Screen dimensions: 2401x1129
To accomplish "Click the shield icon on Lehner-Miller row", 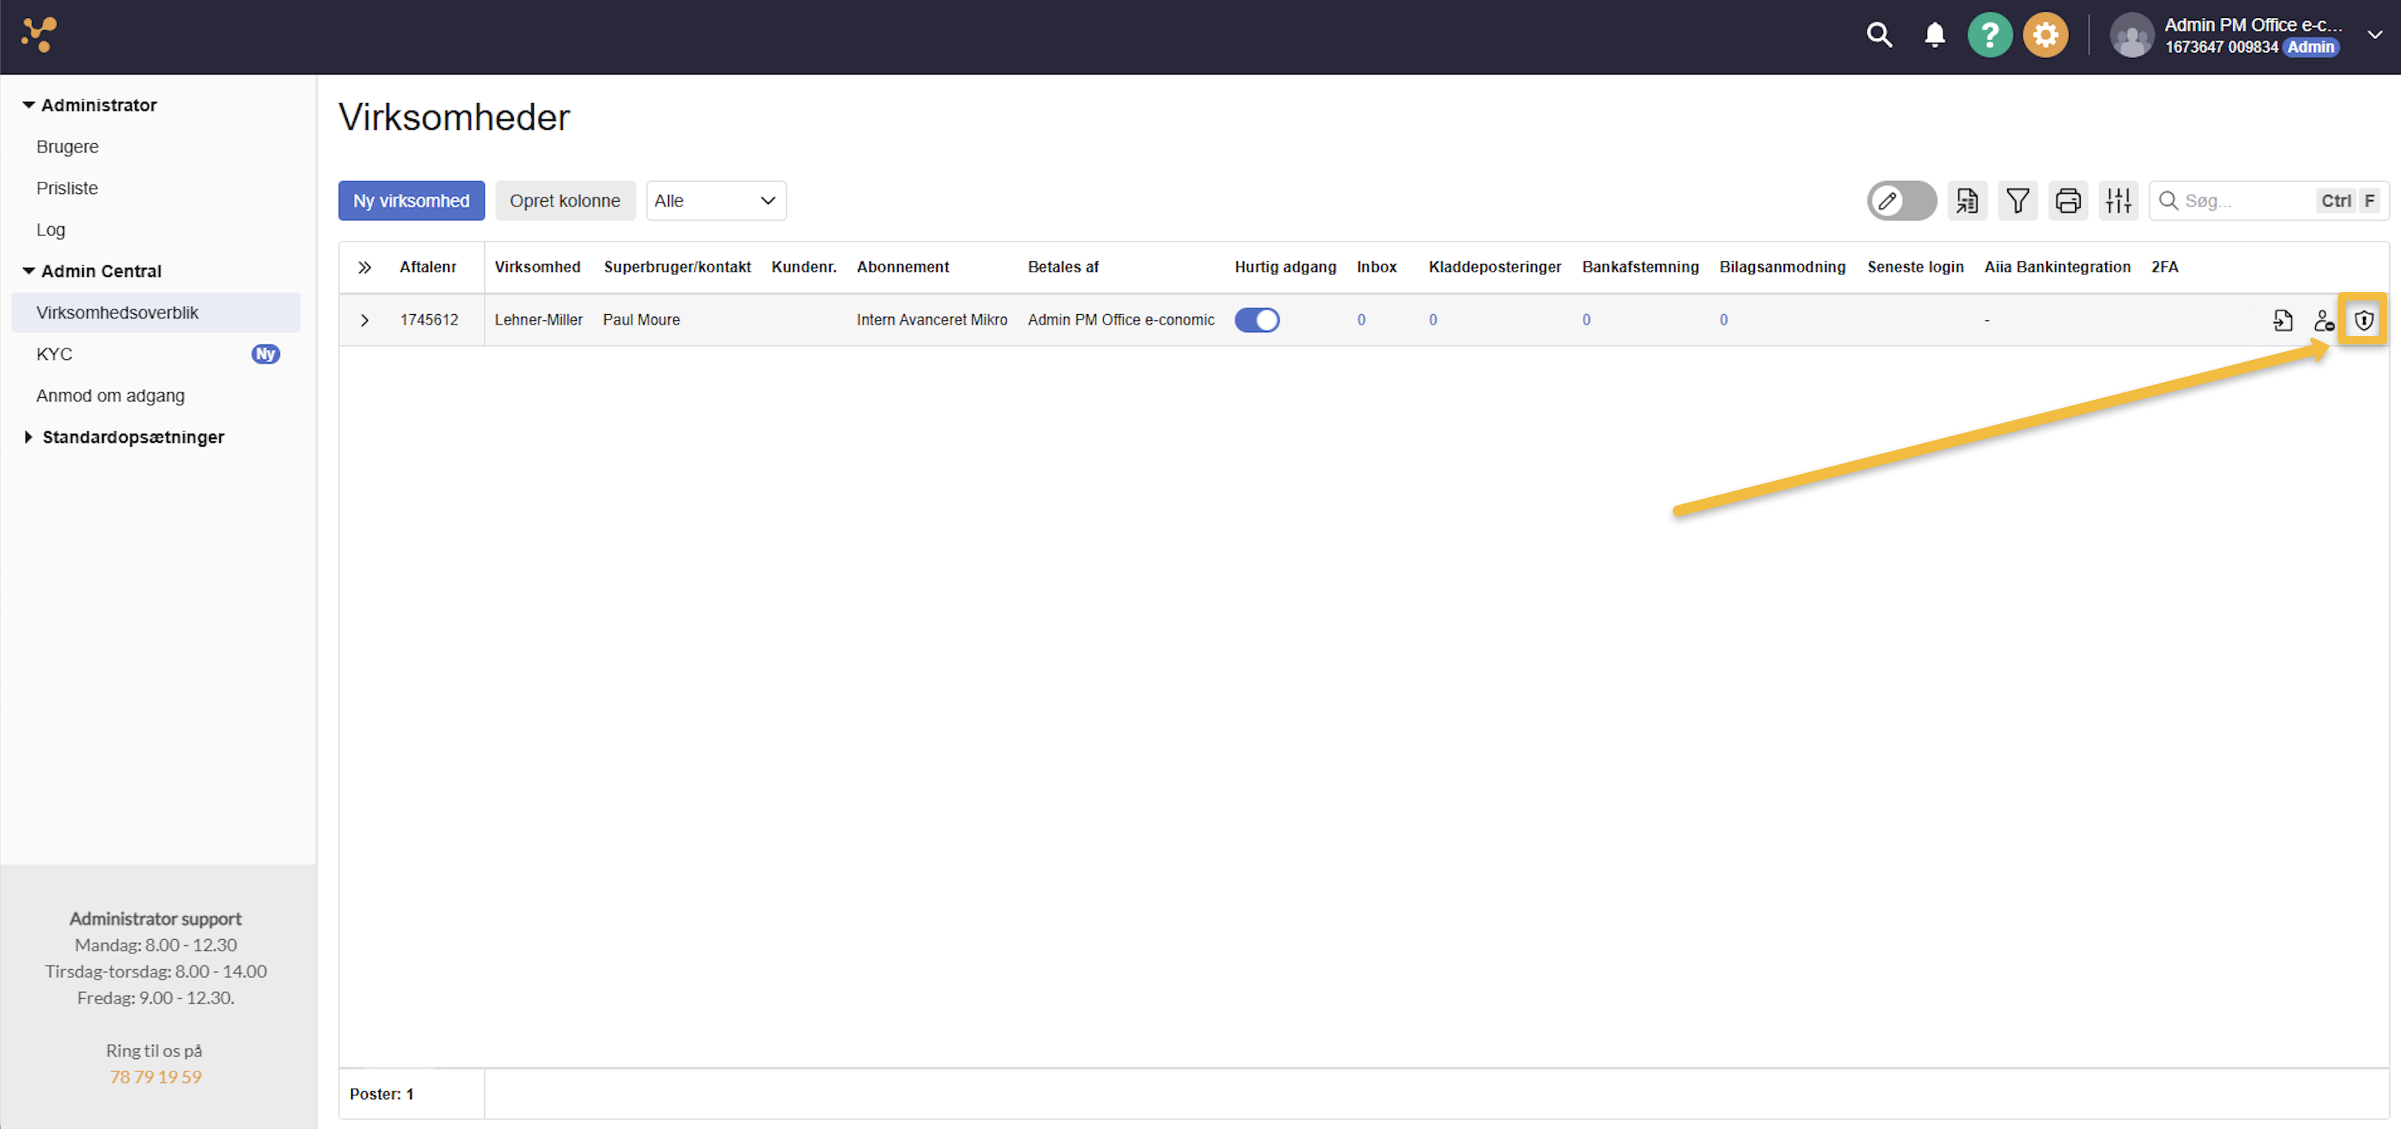I will click(2363, 321).
